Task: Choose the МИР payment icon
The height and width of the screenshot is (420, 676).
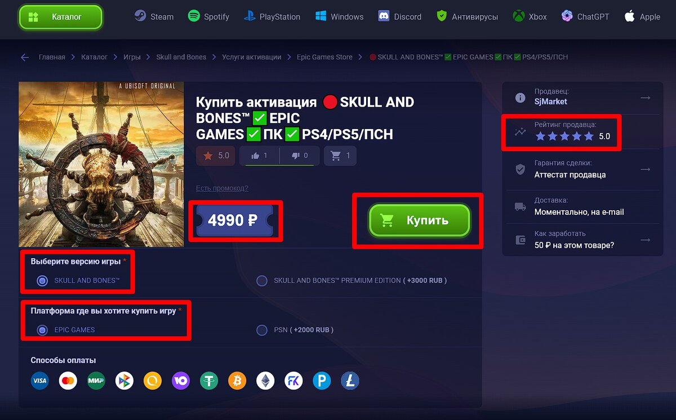Action: pyautogui.click(x=96, y=381)
